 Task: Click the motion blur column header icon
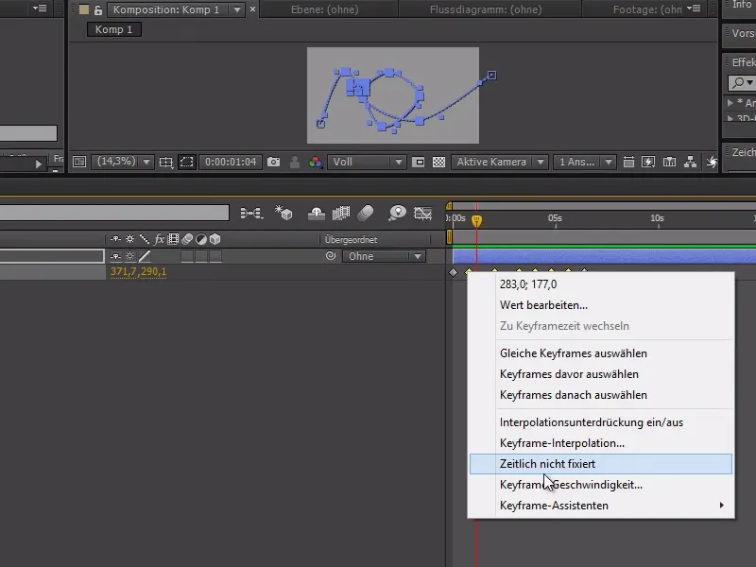coord(187,239)
